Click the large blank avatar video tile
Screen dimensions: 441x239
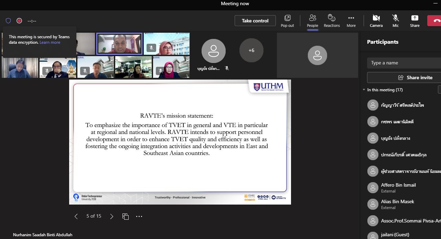(x=317, y=55)
